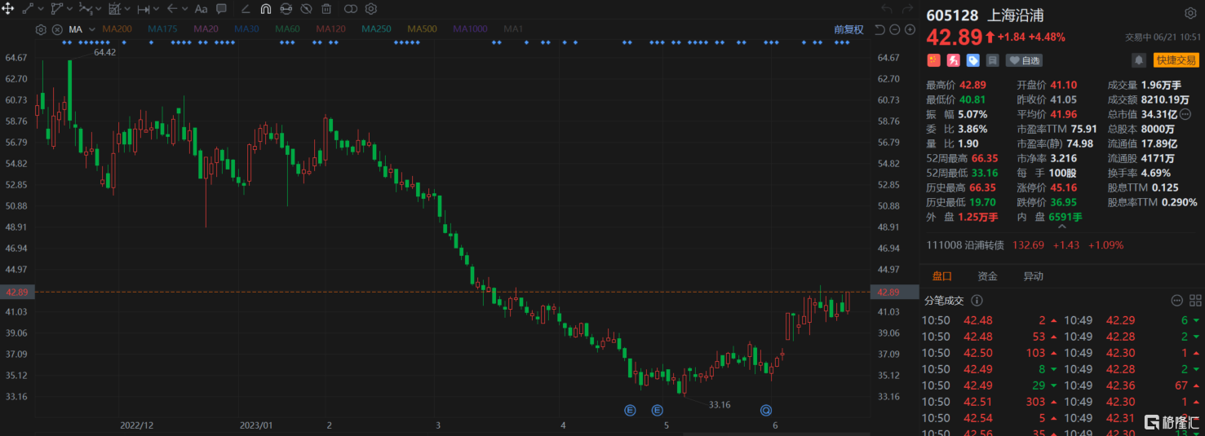Toggle the MA250 line
Image resolution: width=1205 pixels, height=436 pixels.
click(x=376, y=29)
